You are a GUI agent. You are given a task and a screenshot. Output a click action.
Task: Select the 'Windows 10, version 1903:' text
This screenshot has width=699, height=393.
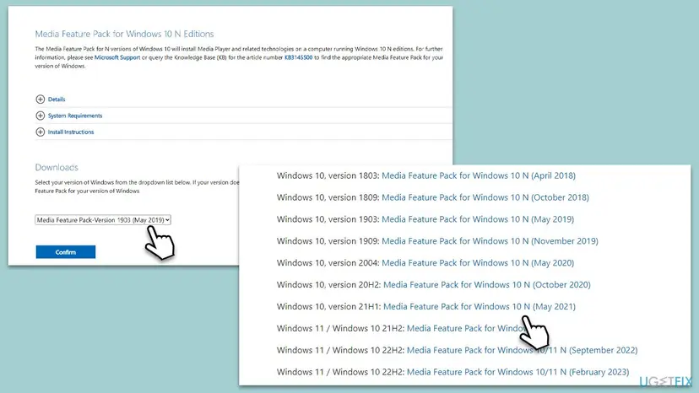click(328, 219)
